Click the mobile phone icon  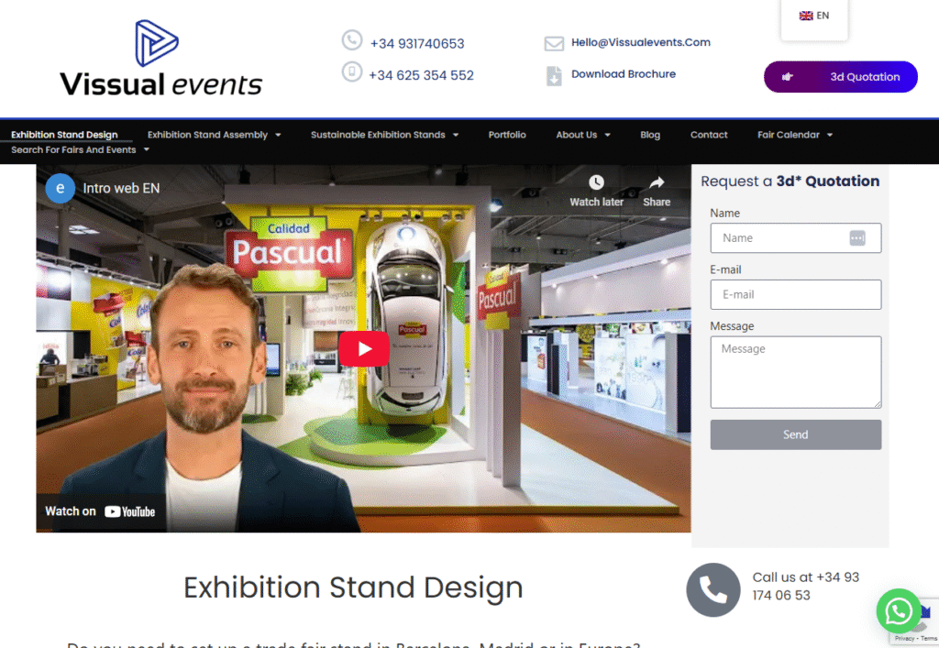coord(352,71)
